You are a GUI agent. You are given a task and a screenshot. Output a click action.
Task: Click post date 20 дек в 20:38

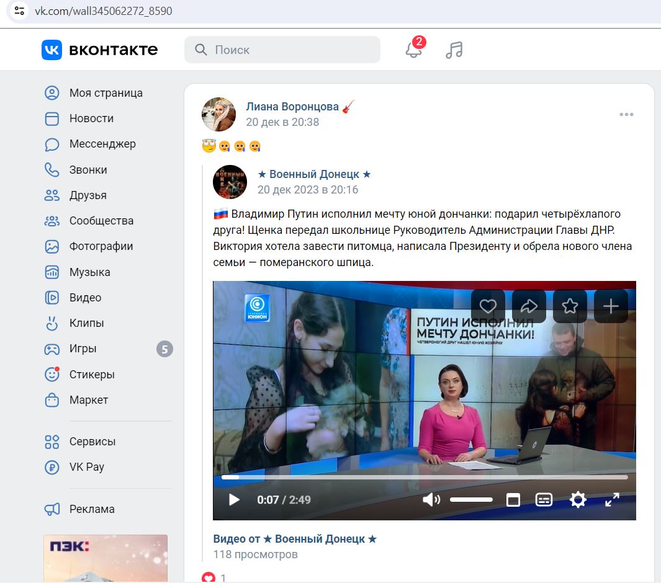tap(282, 122)
